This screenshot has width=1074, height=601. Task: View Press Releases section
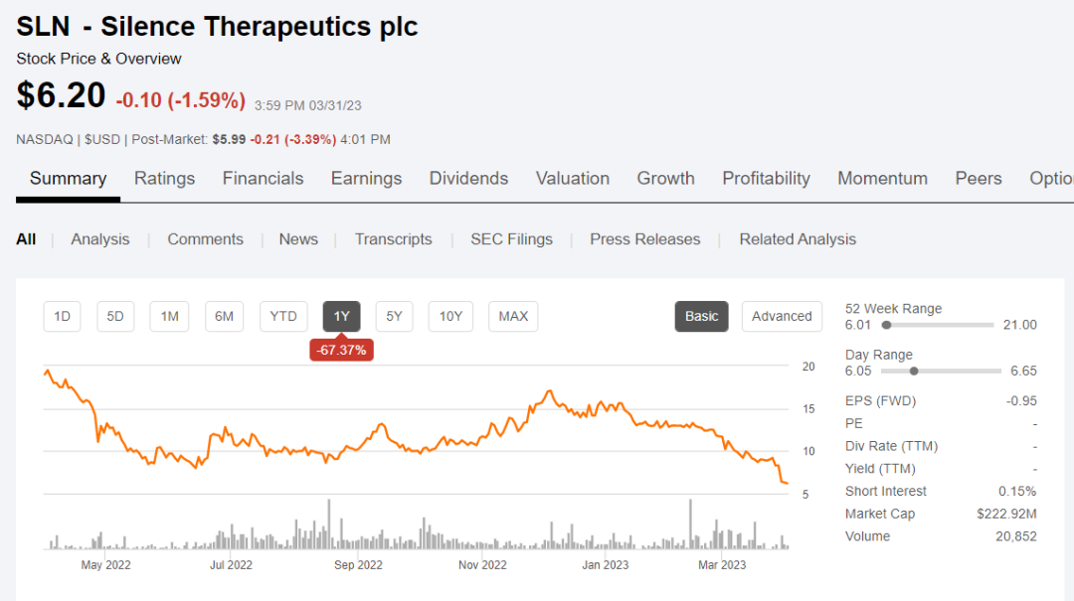point(644,239)
